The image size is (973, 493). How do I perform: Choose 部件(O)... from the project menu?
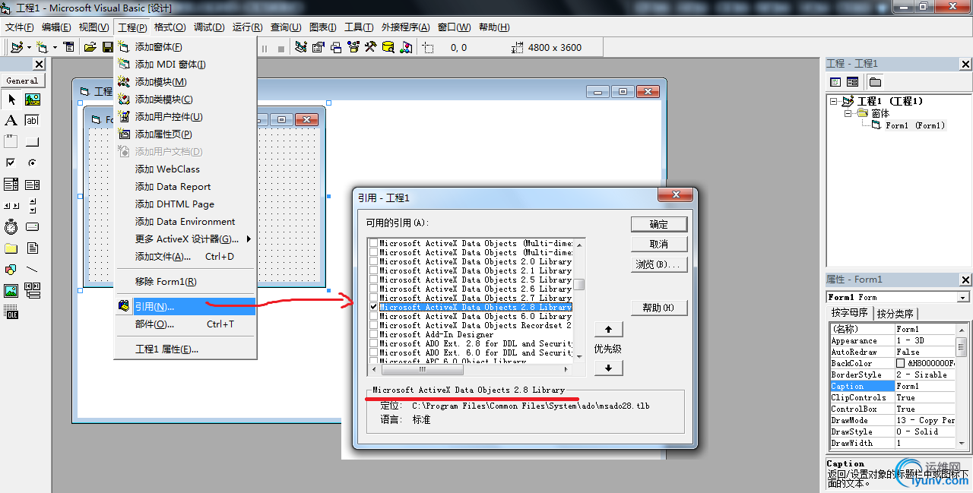coord(185,324)
